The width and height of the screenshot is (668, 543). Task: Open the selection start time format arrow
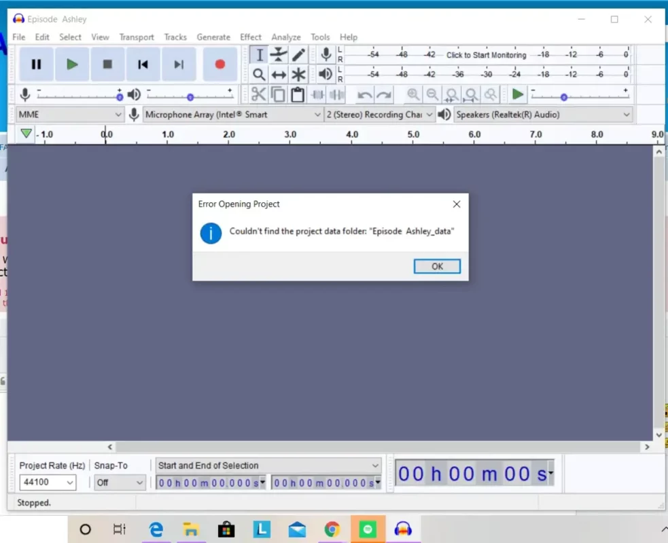pyautogui.click(x=263, y=482)
